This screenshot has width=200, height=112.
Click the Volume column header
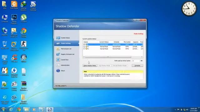86,42
